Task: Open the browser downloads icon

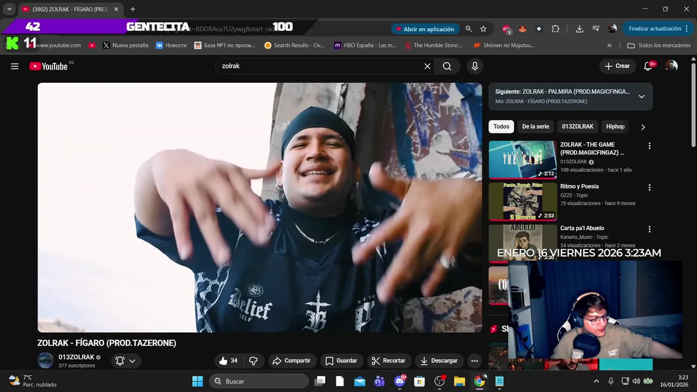Action: (579, 29)
